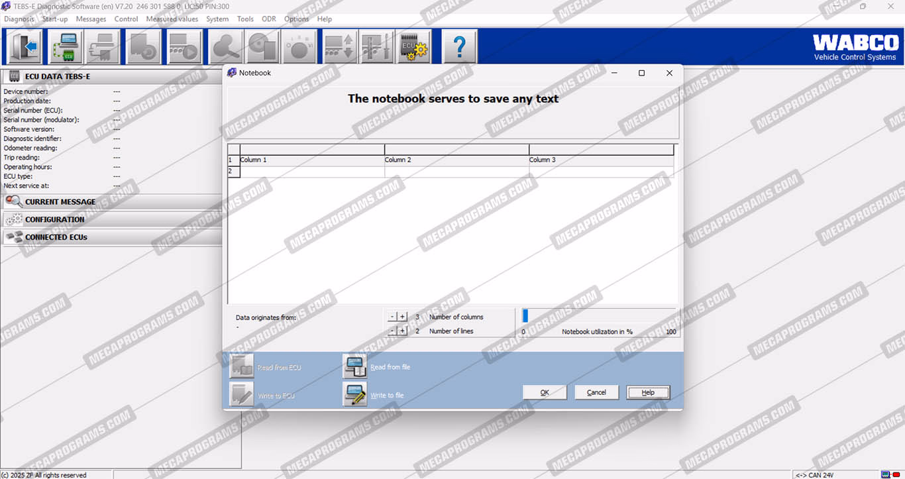Click the exit door toolbar icon
The height and width of the screenshot is (479, 905).
point(25,47)
